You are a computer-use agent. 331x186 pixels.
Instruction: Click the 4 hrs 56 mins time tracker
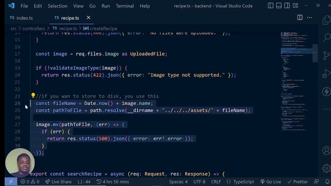pyautogui.click(x=113, y=181)
